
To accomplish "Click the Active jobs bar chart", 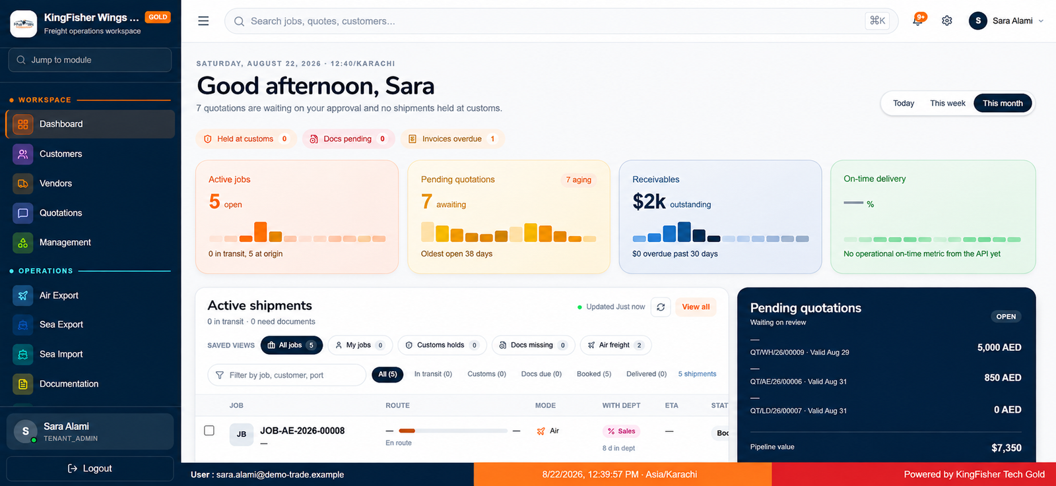I will [x=297, y=232].
